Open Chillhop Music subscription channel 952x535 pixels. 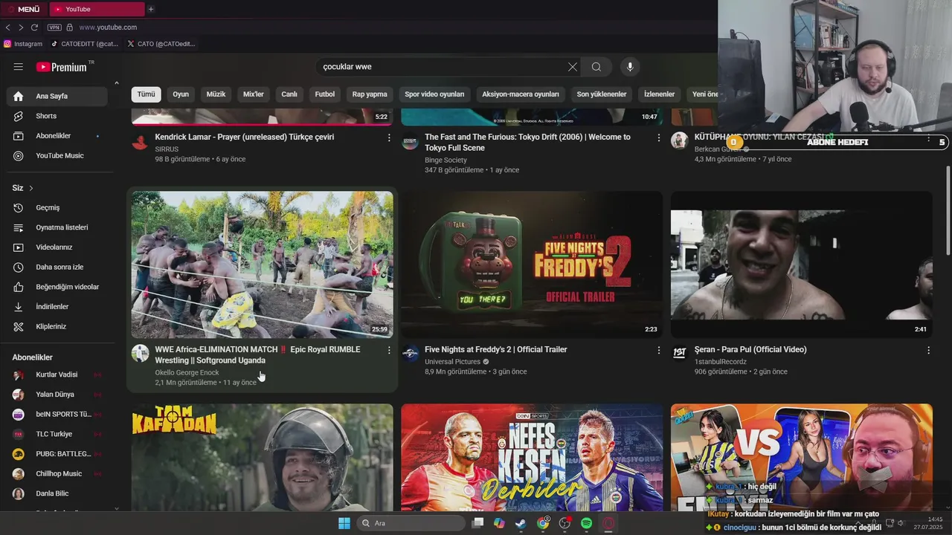click(x=57, y=473)
